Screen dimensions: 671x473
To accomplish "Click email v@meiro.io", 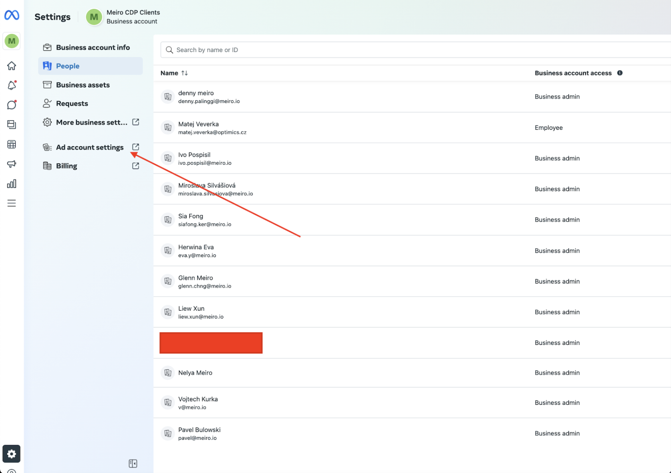I will [192, 408].
